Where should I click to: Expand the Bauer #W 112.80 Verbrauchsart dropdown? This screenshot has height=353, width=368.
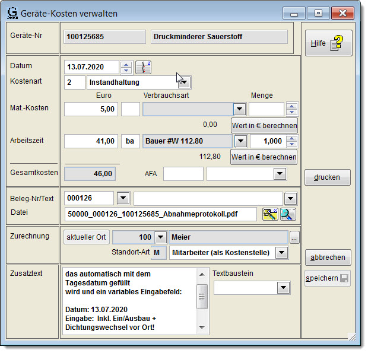[240, 141]
